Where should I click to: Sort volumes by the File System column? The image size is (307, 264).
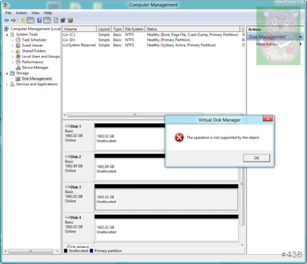[x=134, y=29]
